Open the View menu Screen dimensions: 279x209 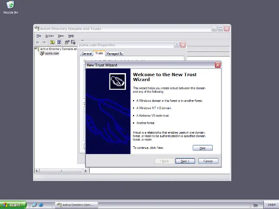coord(61,36)
